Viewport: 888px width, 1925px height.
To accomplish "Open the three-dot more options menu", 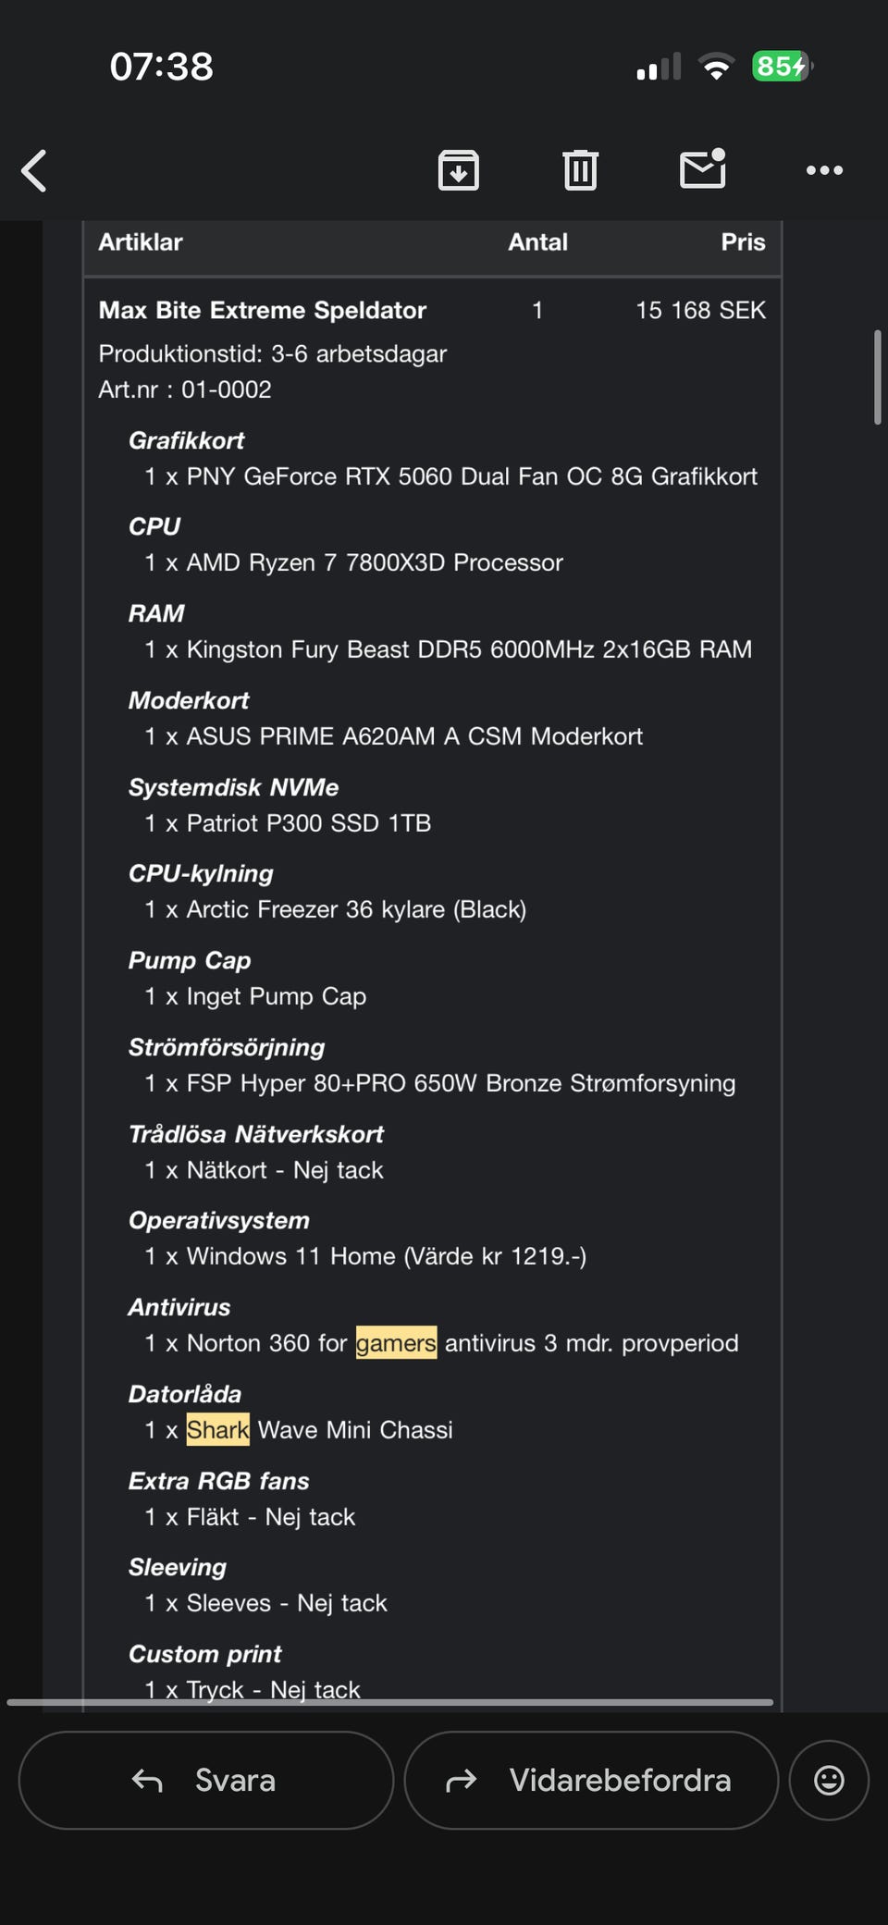I will (x=824, y=170).
